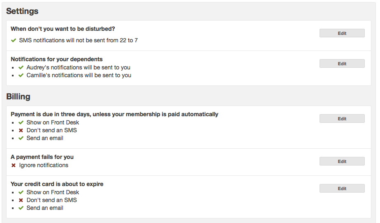The height and width of the screenshot is (223, 380).
Task: Click checkmark for Show on Front Desk under credit card expiry
Action: (x=21, y=192)
